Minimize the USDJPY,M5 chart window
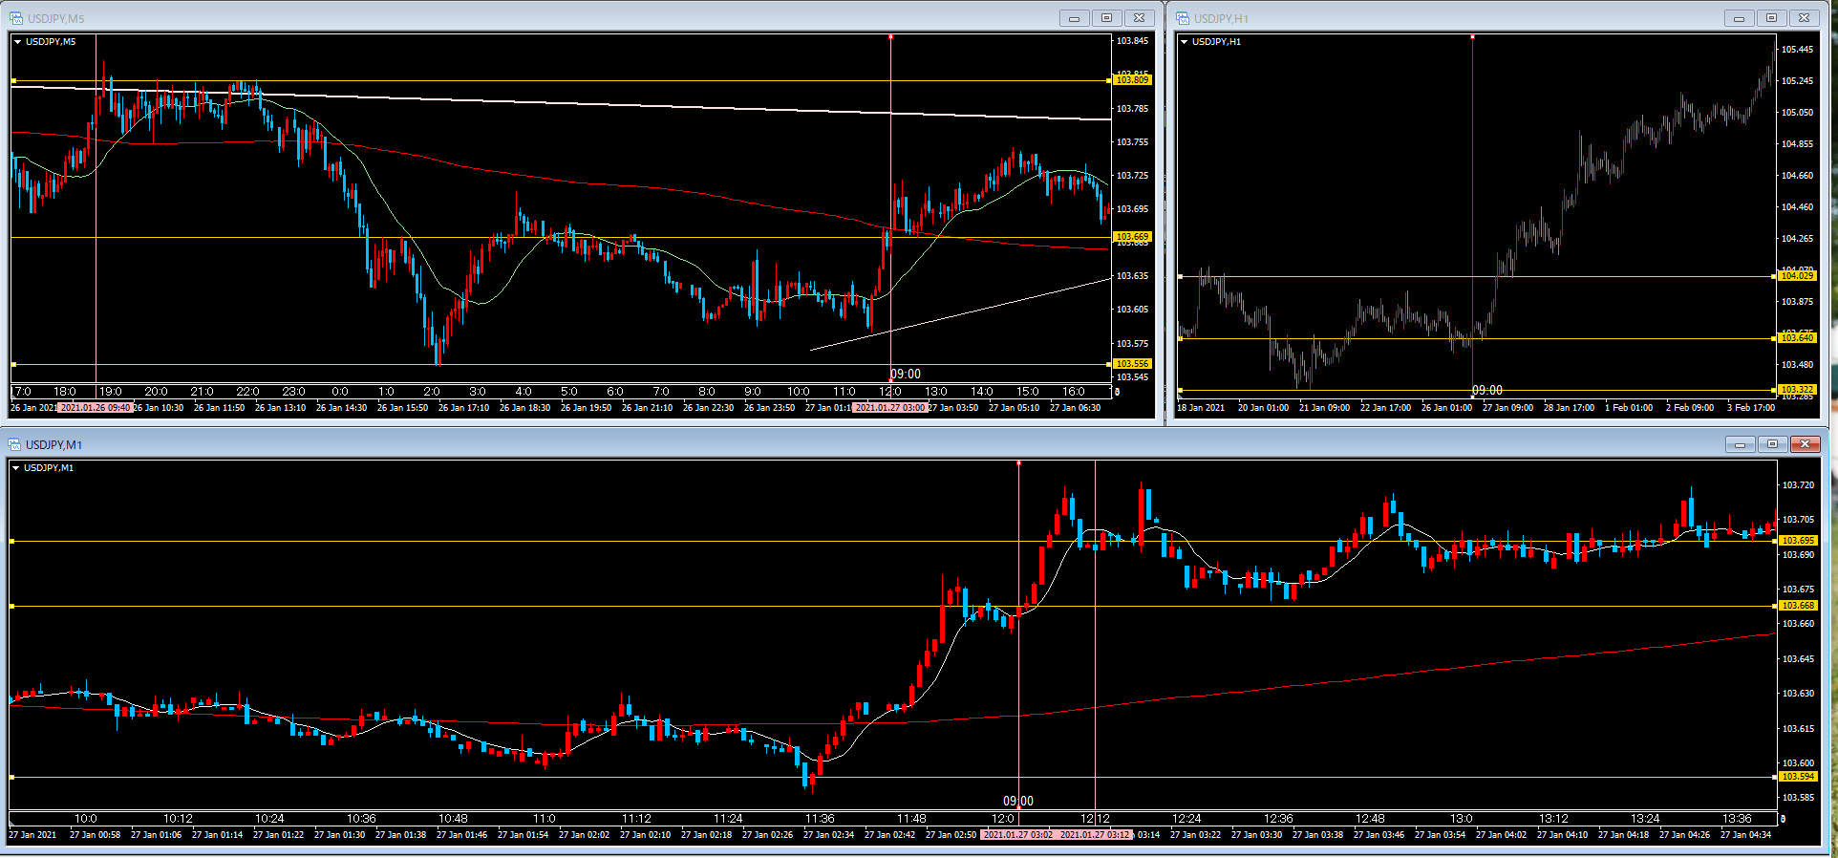 1074,18
